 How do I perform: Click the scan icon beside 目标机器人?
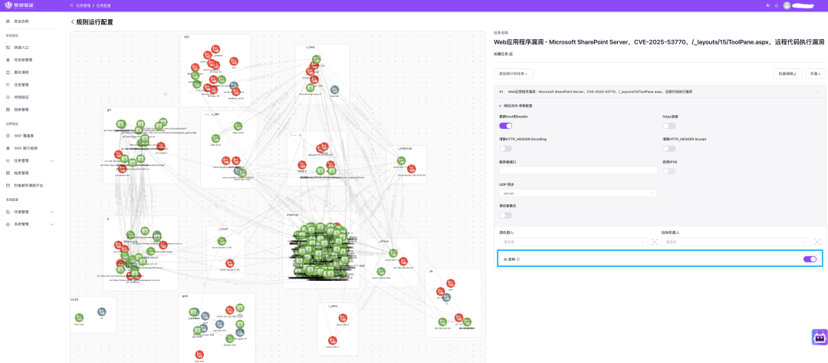[817, 242]
